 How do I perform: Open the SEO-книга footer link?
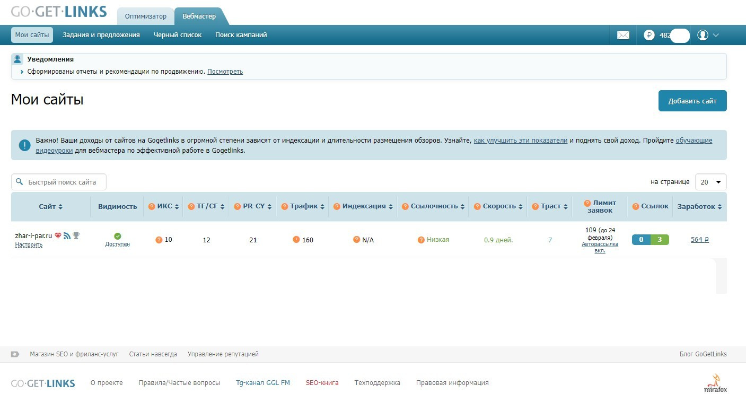point(322,383)
